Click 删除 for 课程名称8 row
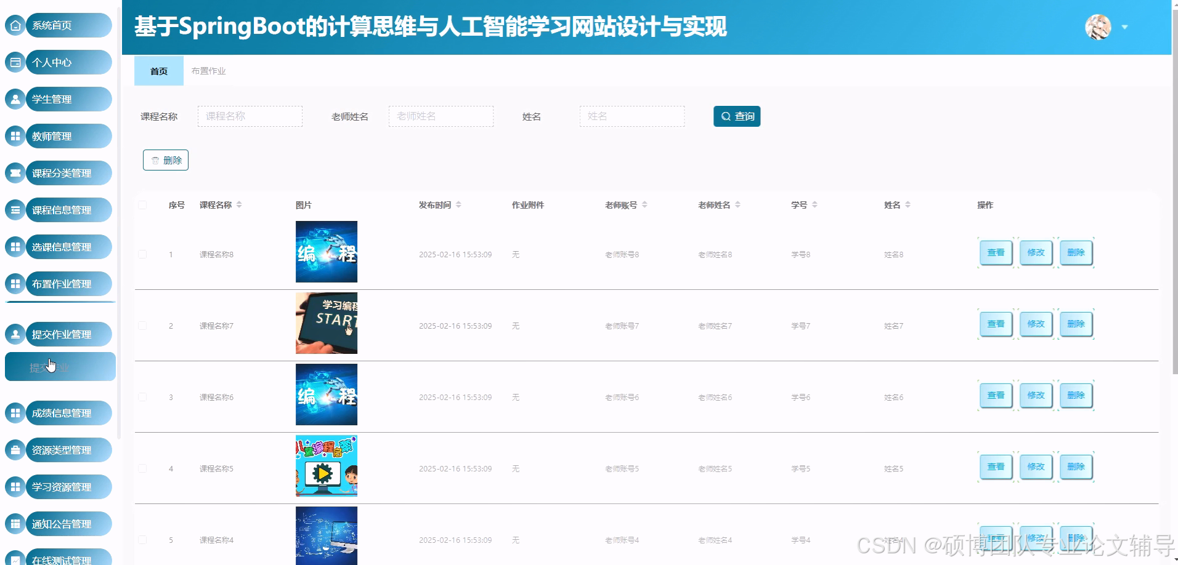 point(1076,252)
